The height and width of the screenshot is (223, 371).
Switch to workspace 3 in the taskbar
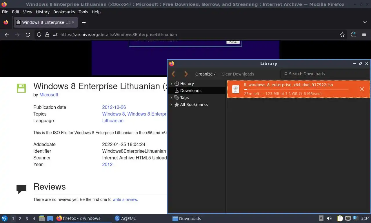[x=27, y=218]
